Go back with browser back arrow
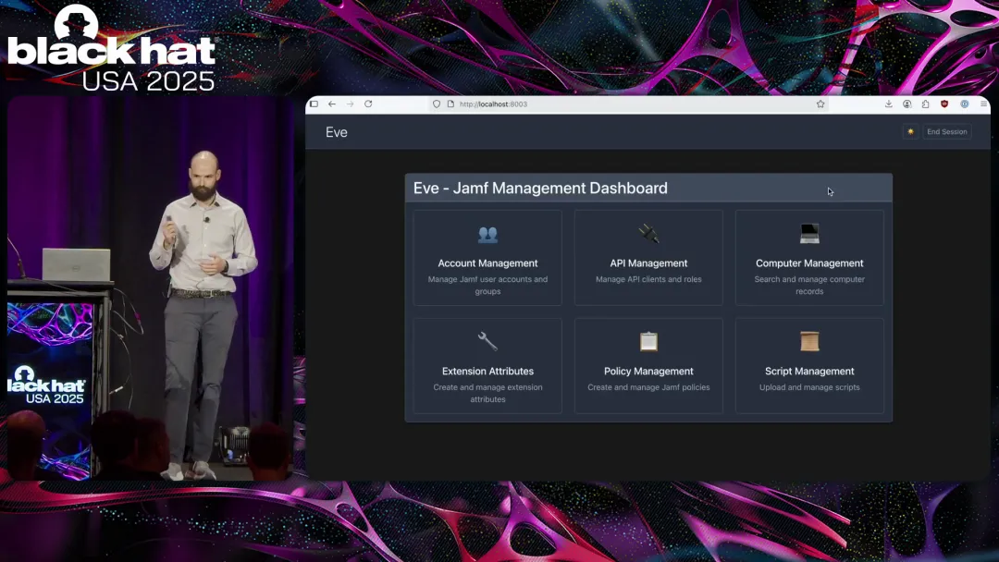This screenshot has height=562, width=999. [332, 104]
